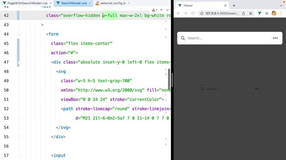The width and height of the screenshot is (286, 160).
Task: Open the browser extensions puzzle icon
Action: coord(267,13)
